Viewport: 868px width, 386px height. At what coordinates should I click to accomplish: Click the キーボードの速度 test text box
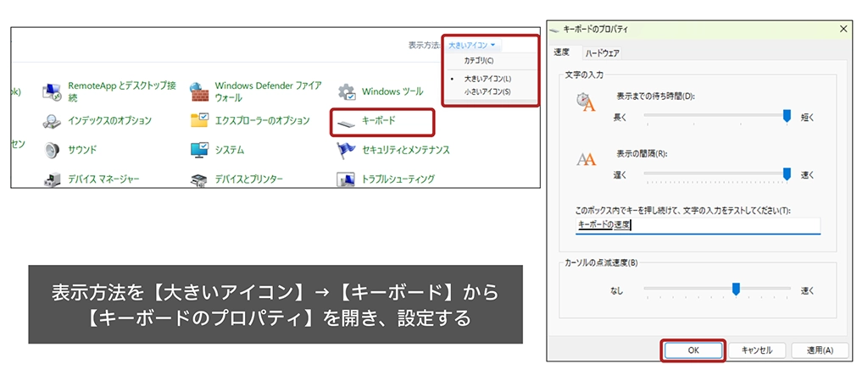pos(697,225)
